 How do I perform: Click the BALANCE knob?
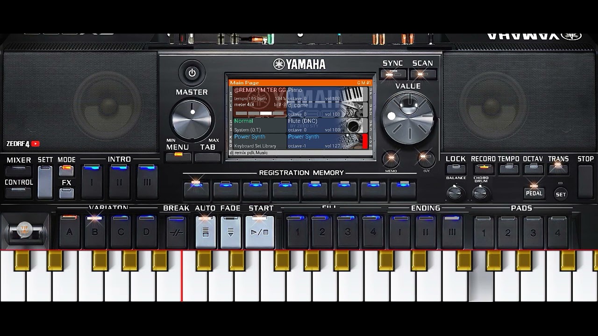click(x=454, y=192)
